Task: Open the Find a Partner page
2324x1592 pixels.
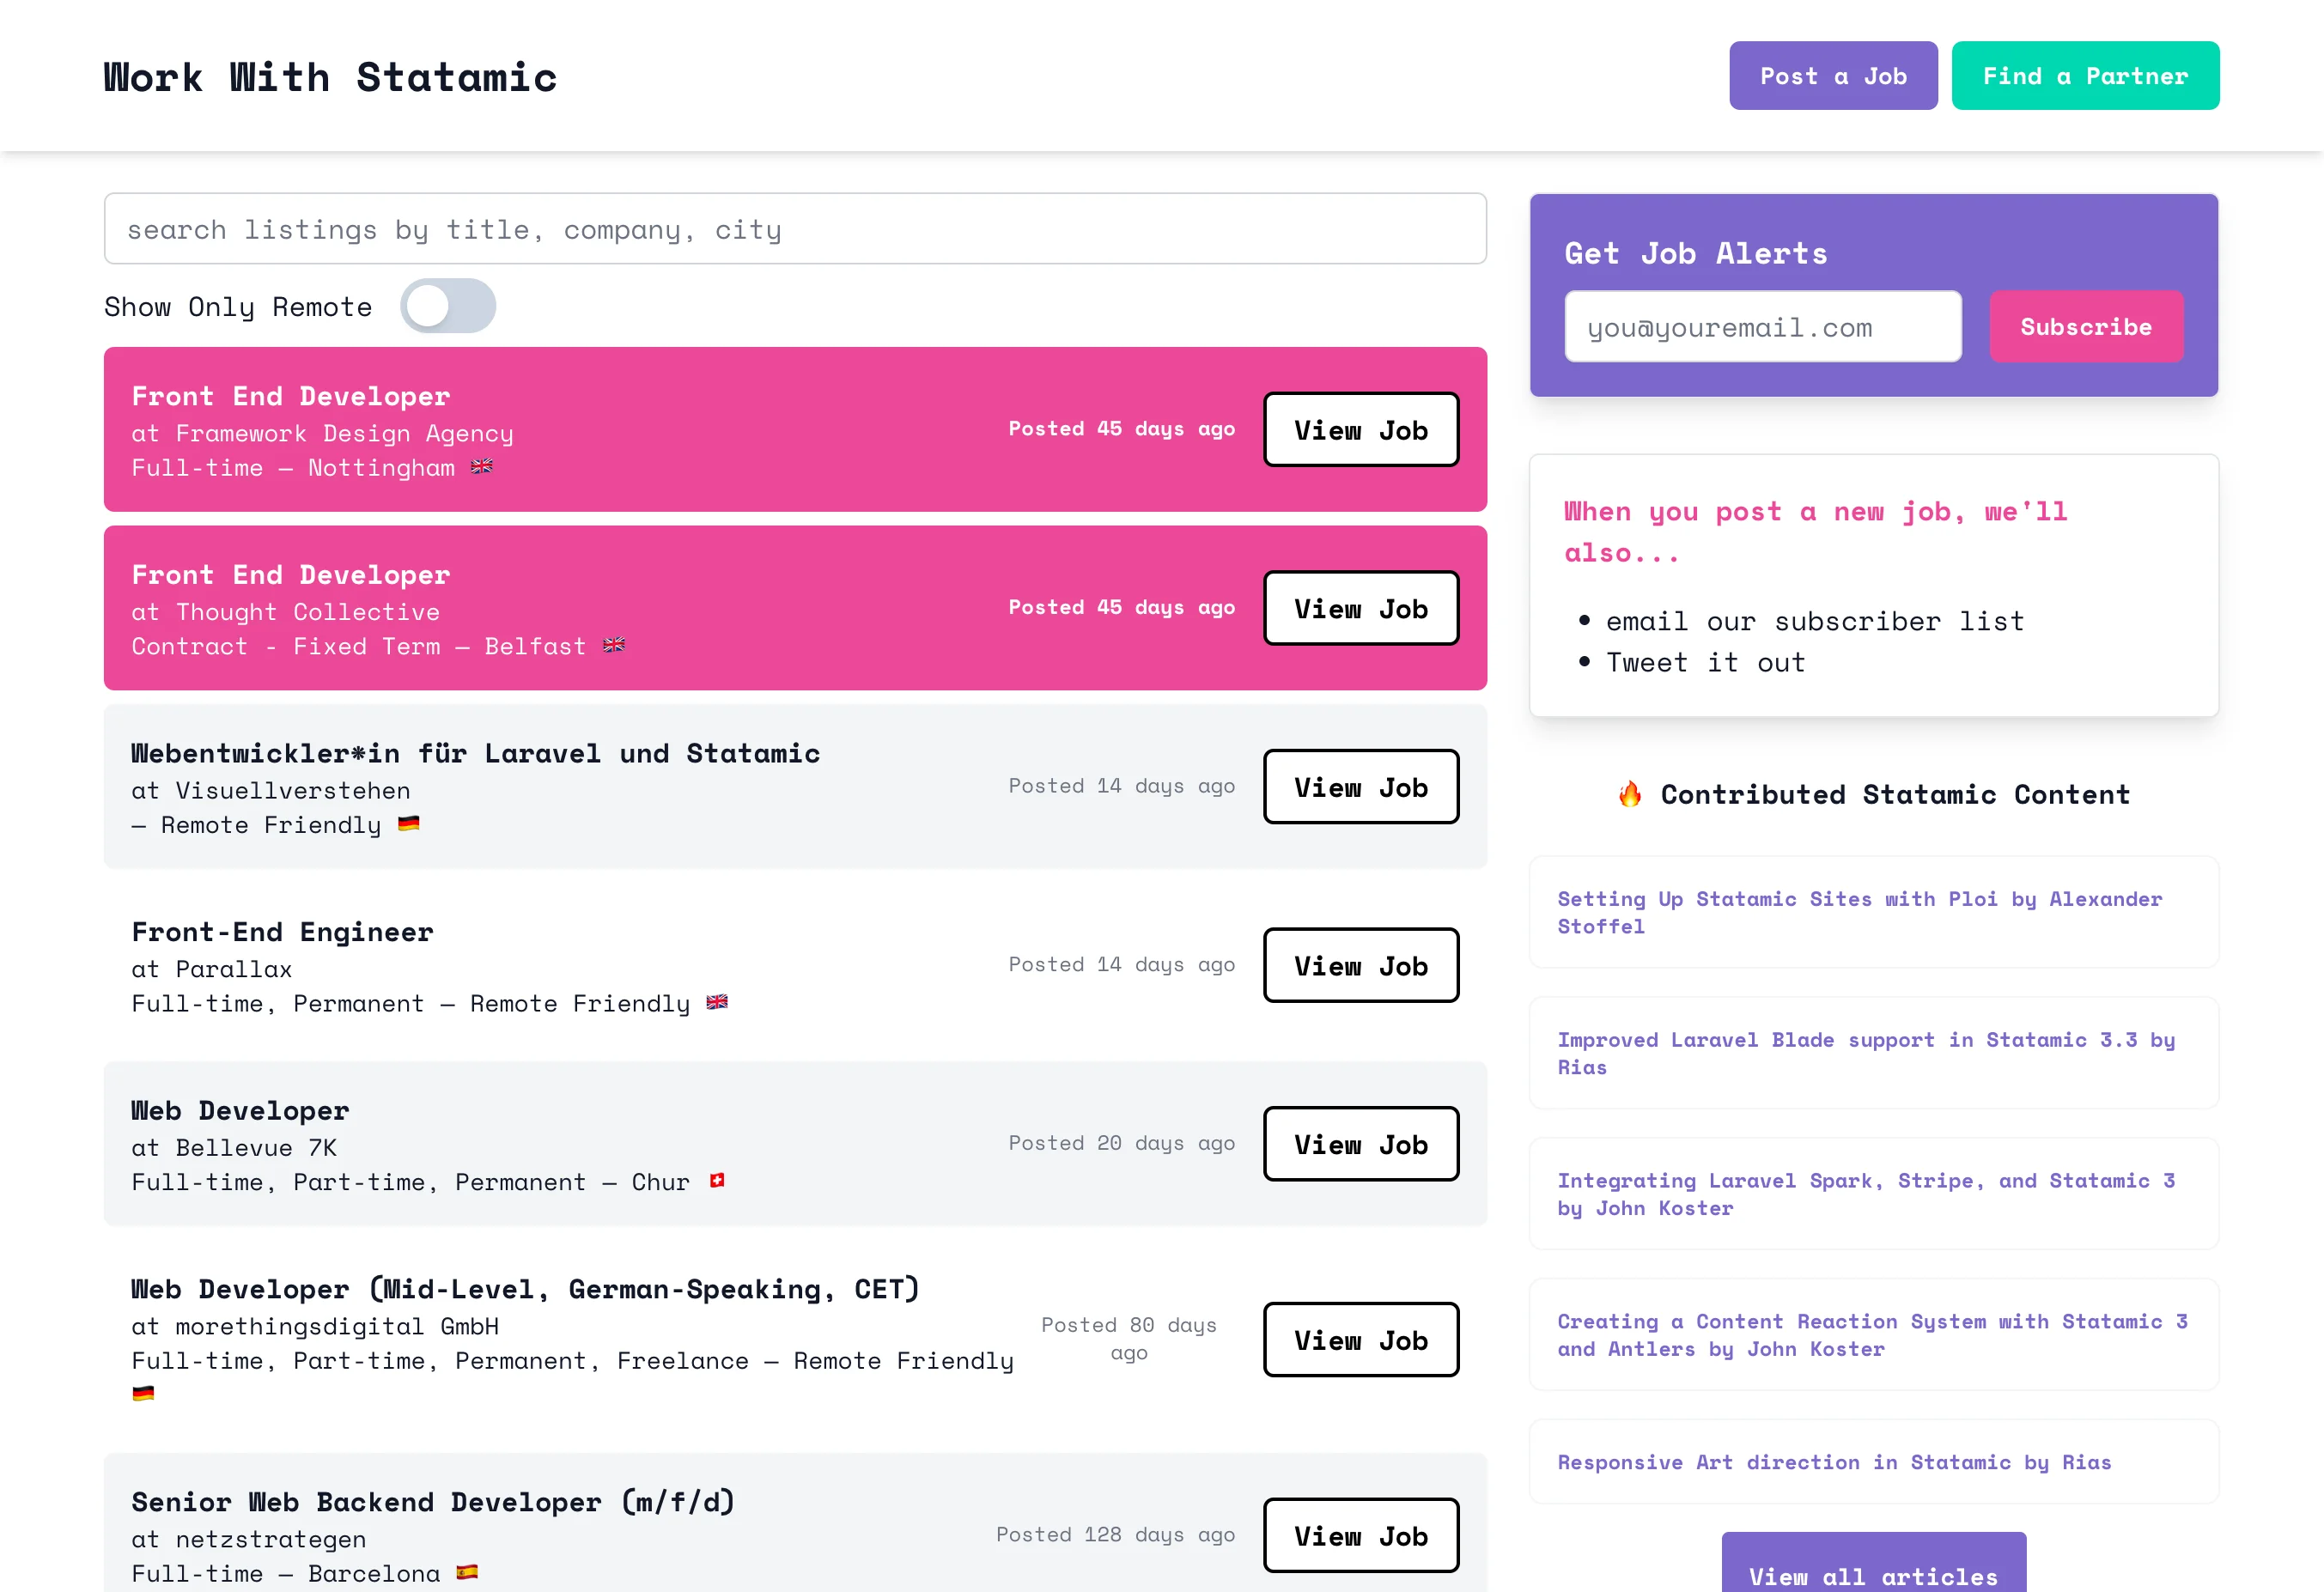Action: click(2085, 76)
